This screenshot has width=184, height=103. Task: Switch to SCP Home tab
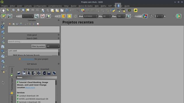click(x=12, y=72)
